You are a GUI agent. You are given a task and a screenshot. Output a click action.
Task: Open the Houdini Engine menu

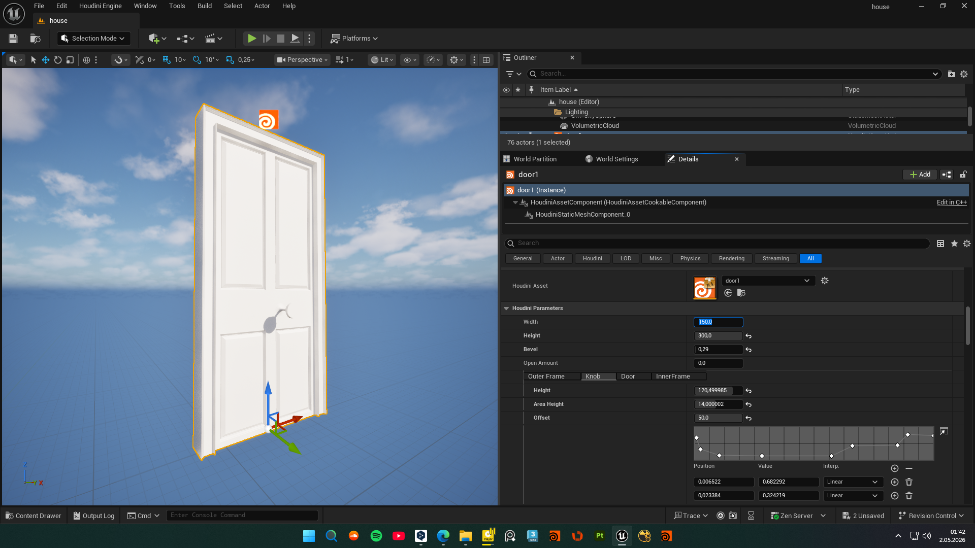pos(100,6)
